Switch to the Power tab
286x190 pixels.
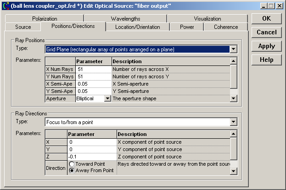coord(187,27)
